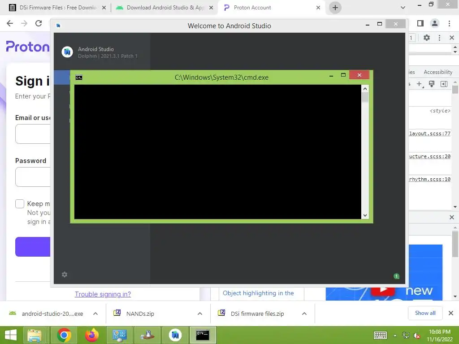The width and height of the screenshot is (459, 344).
Task: Close the DevTools panel
Action: click(452, 38)
